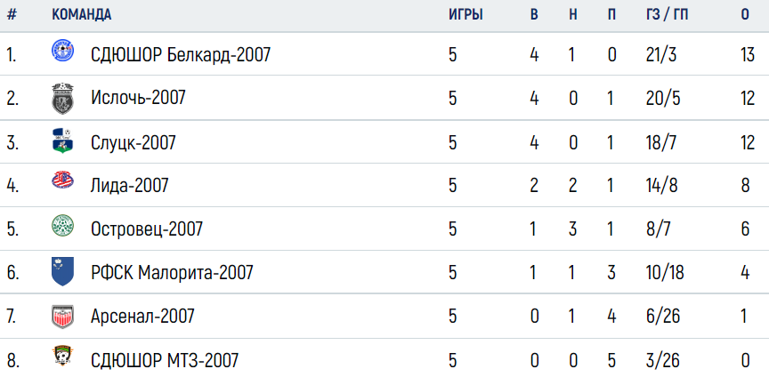Open the РФСК Малорита-2007 team page
The height and width of the screenshot is (377, 769).
tap(172, 273)
